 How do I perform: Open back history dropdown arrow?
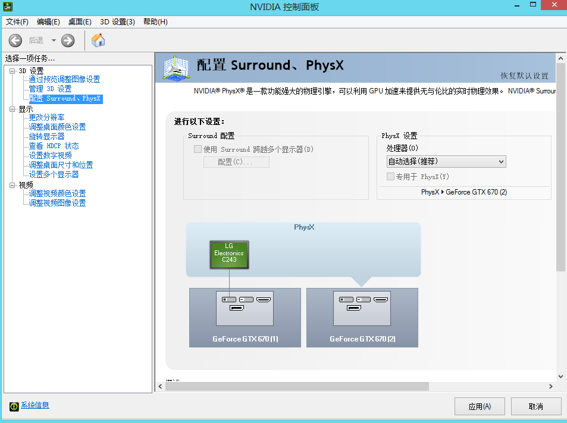54,40
